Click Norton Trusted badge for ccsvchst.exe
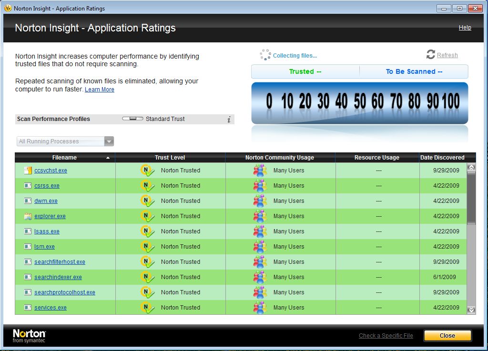This screenshot has height=351, width=488. click(147, 170)
